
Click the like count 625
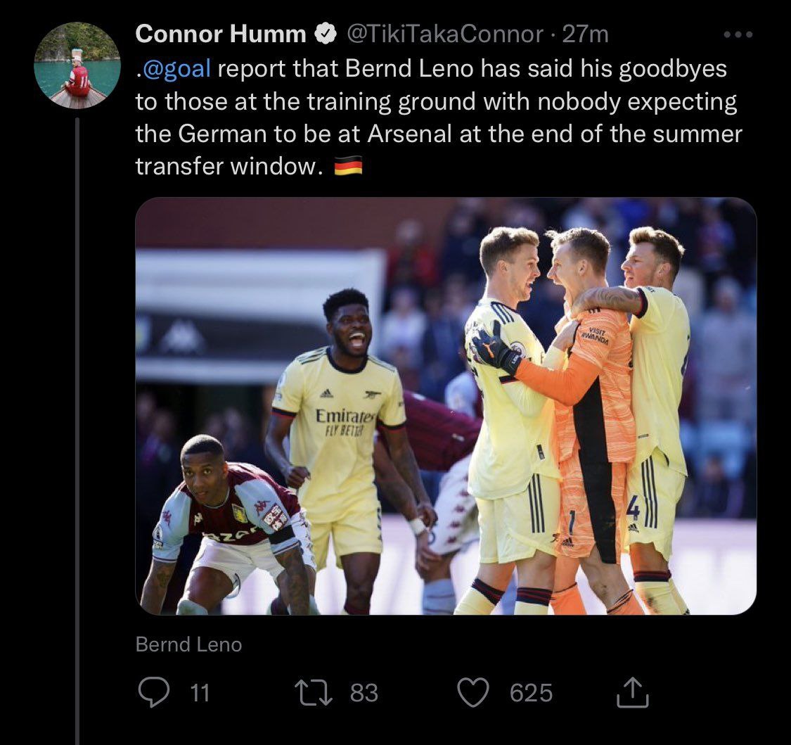pyautogui.click(x=531, y=693)
